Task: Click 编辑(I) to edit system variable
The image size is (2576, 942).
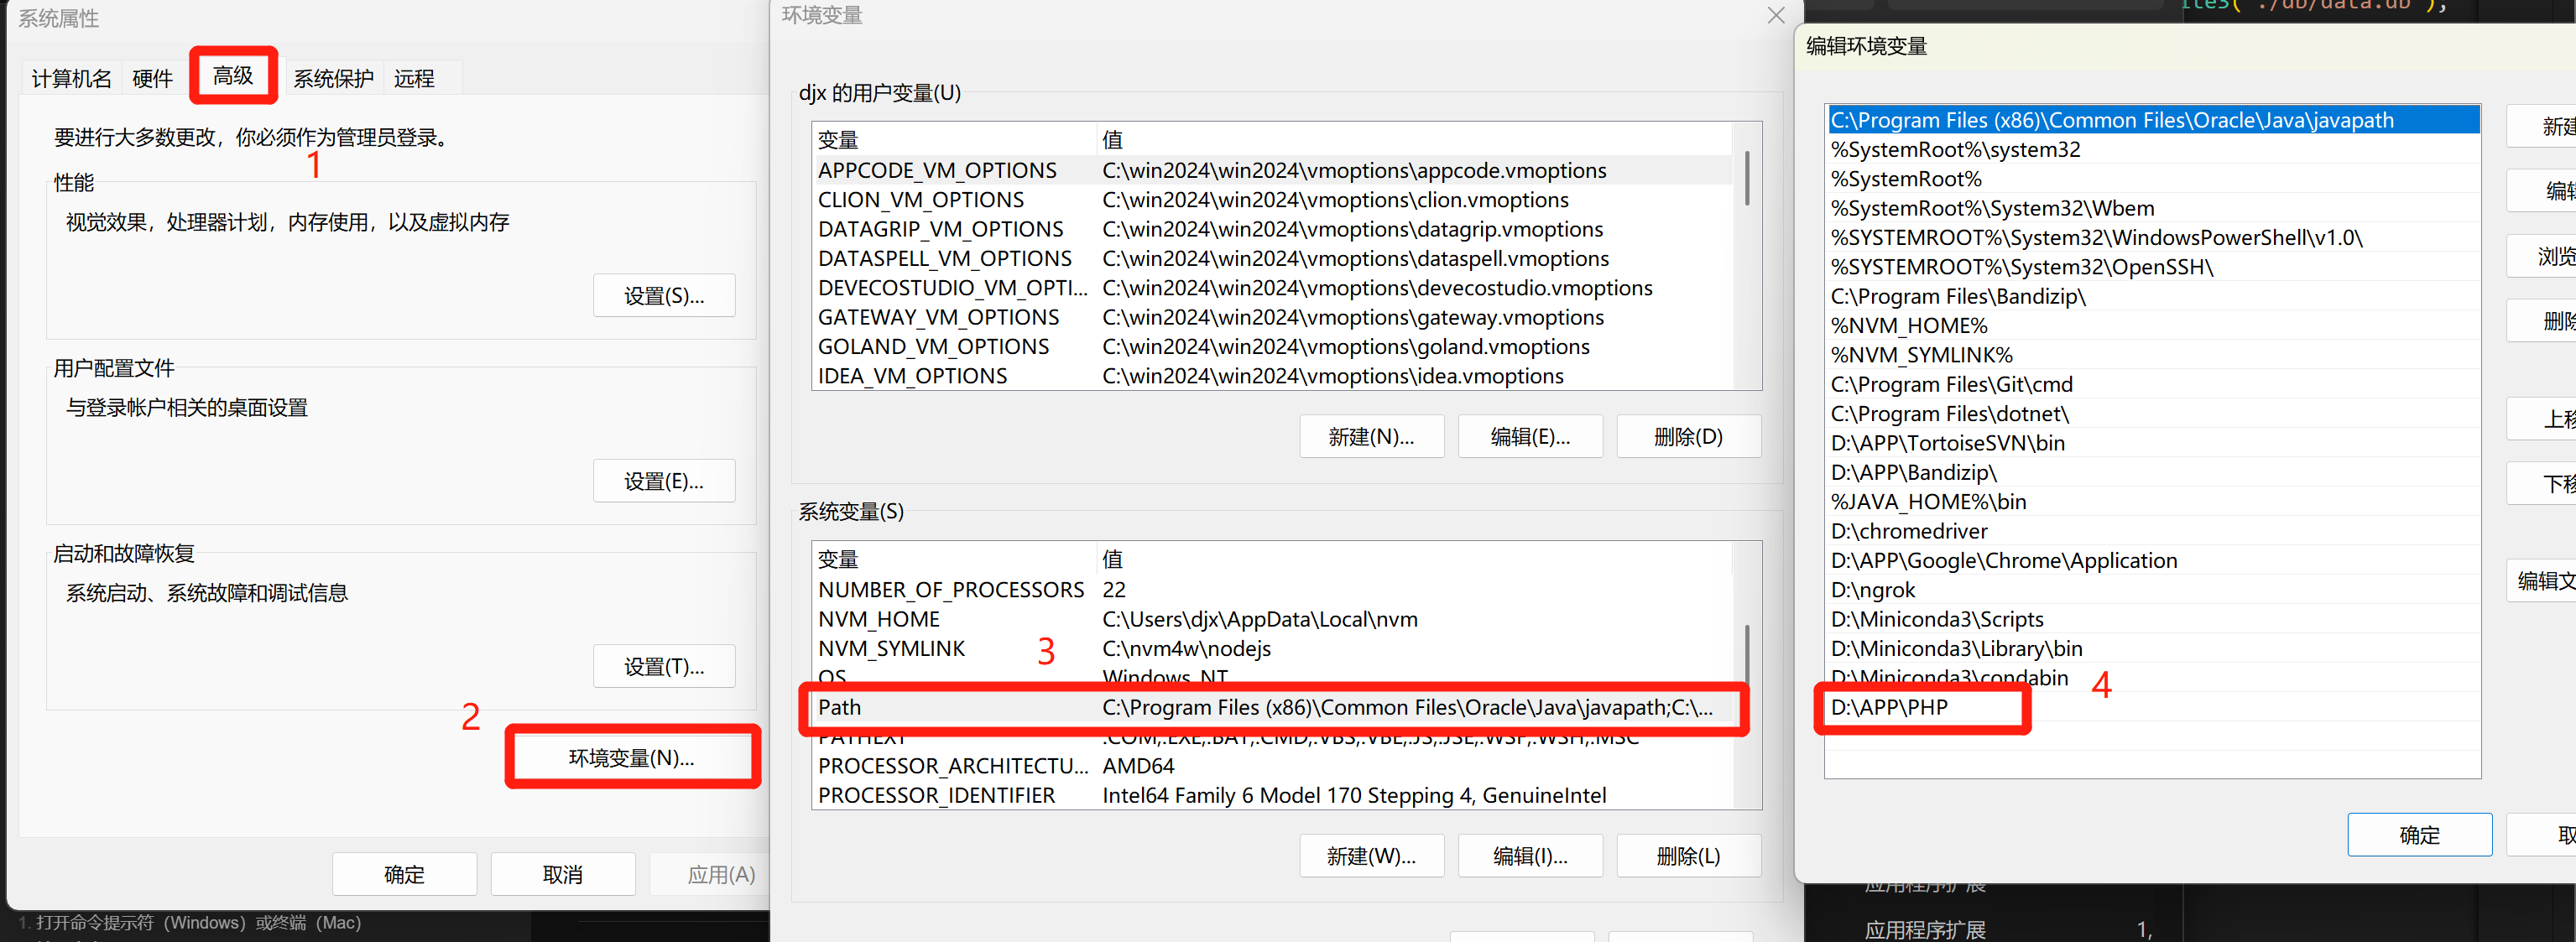Action: [1530, 856]
